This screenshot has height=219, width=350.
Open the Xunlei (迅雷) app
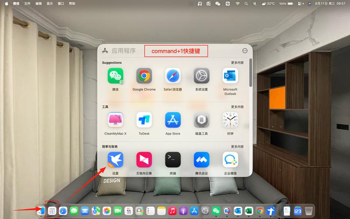(115, 159)
